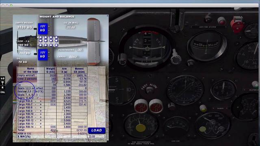The image size is (260, 146).
Task: Increase lower fuel tank with its plus sign
Action: click(49, 52)
